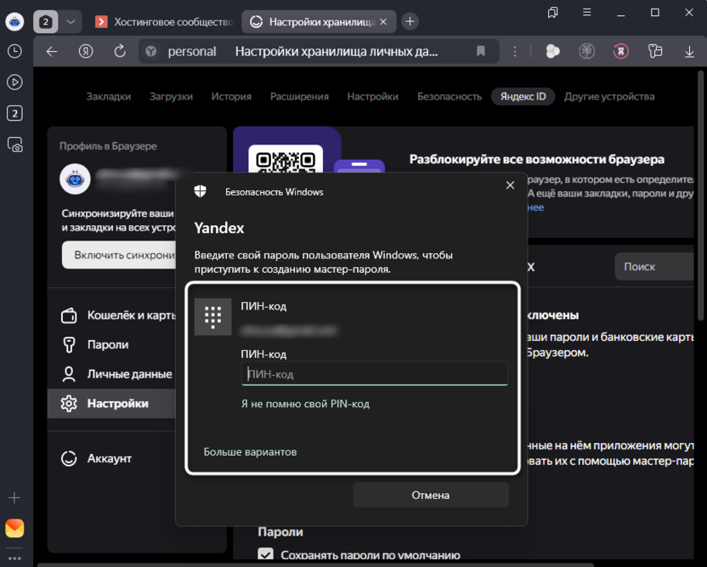The image size is (707, 567).
Task: Open the extensions puzzle icon
Action: 655,51
